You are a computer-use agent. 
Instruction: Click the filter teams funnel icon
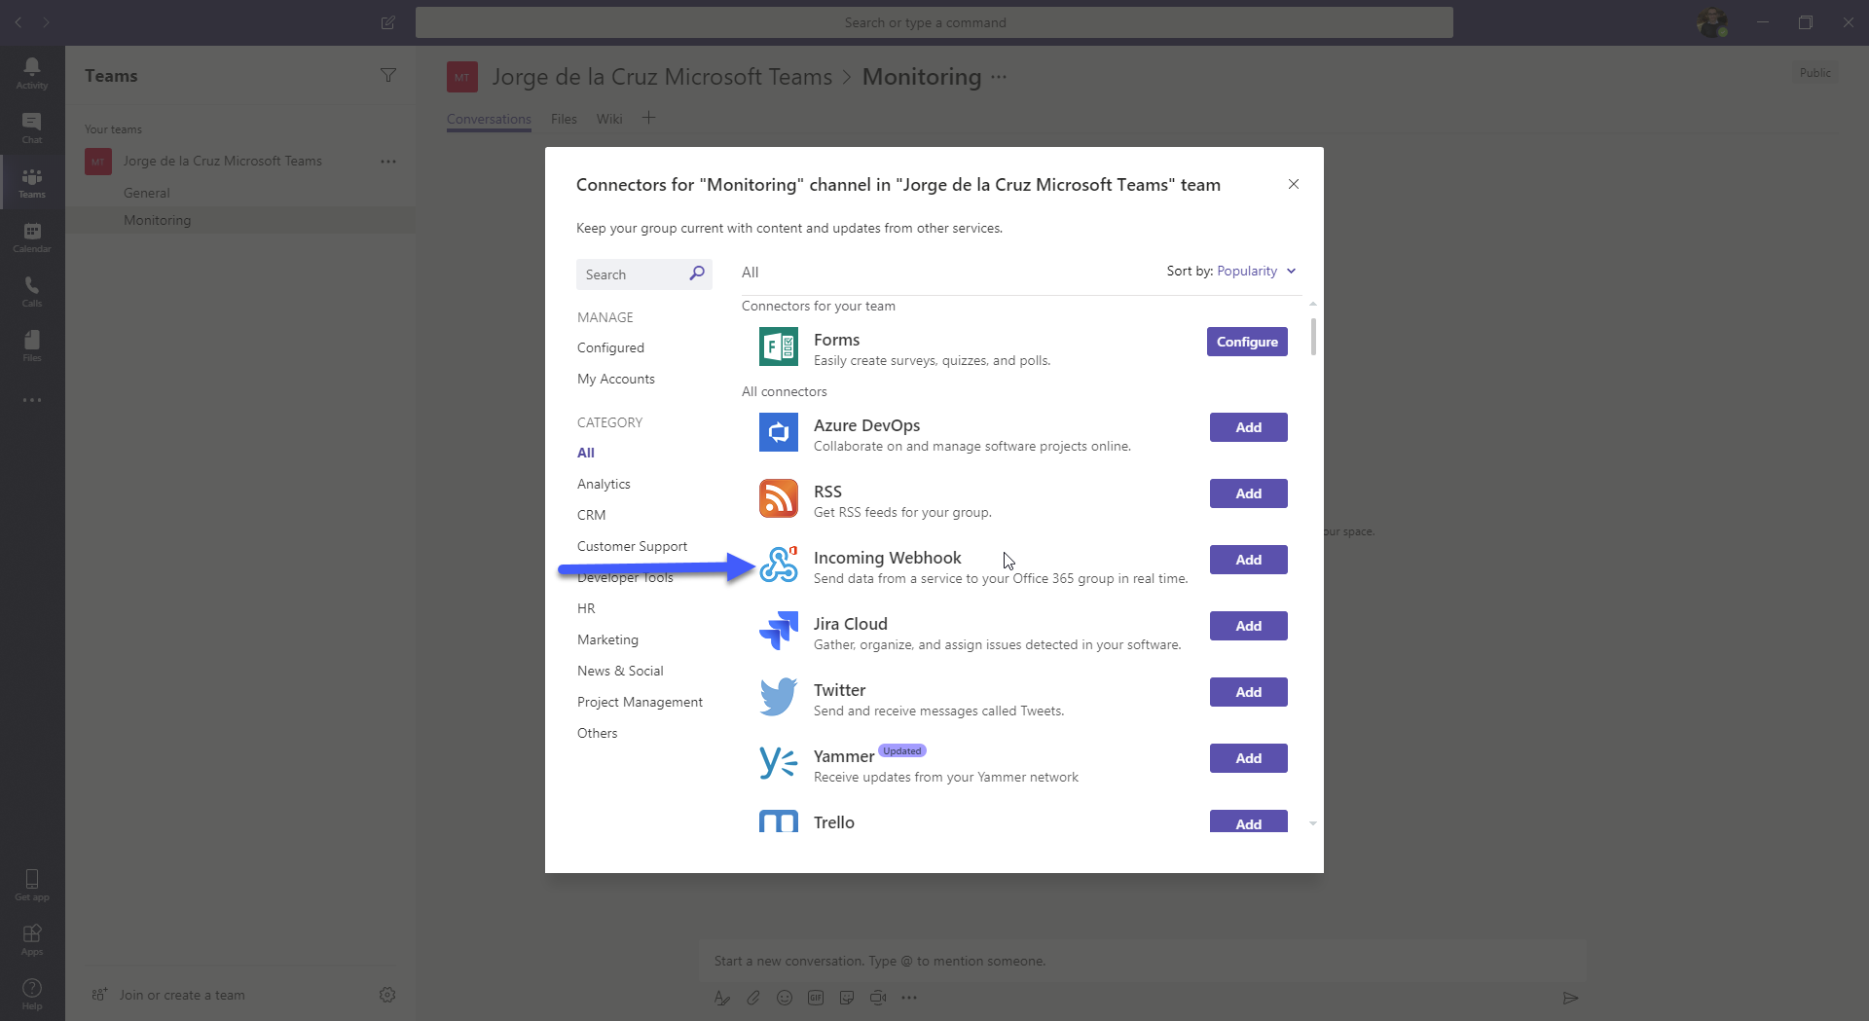point(388,75)
